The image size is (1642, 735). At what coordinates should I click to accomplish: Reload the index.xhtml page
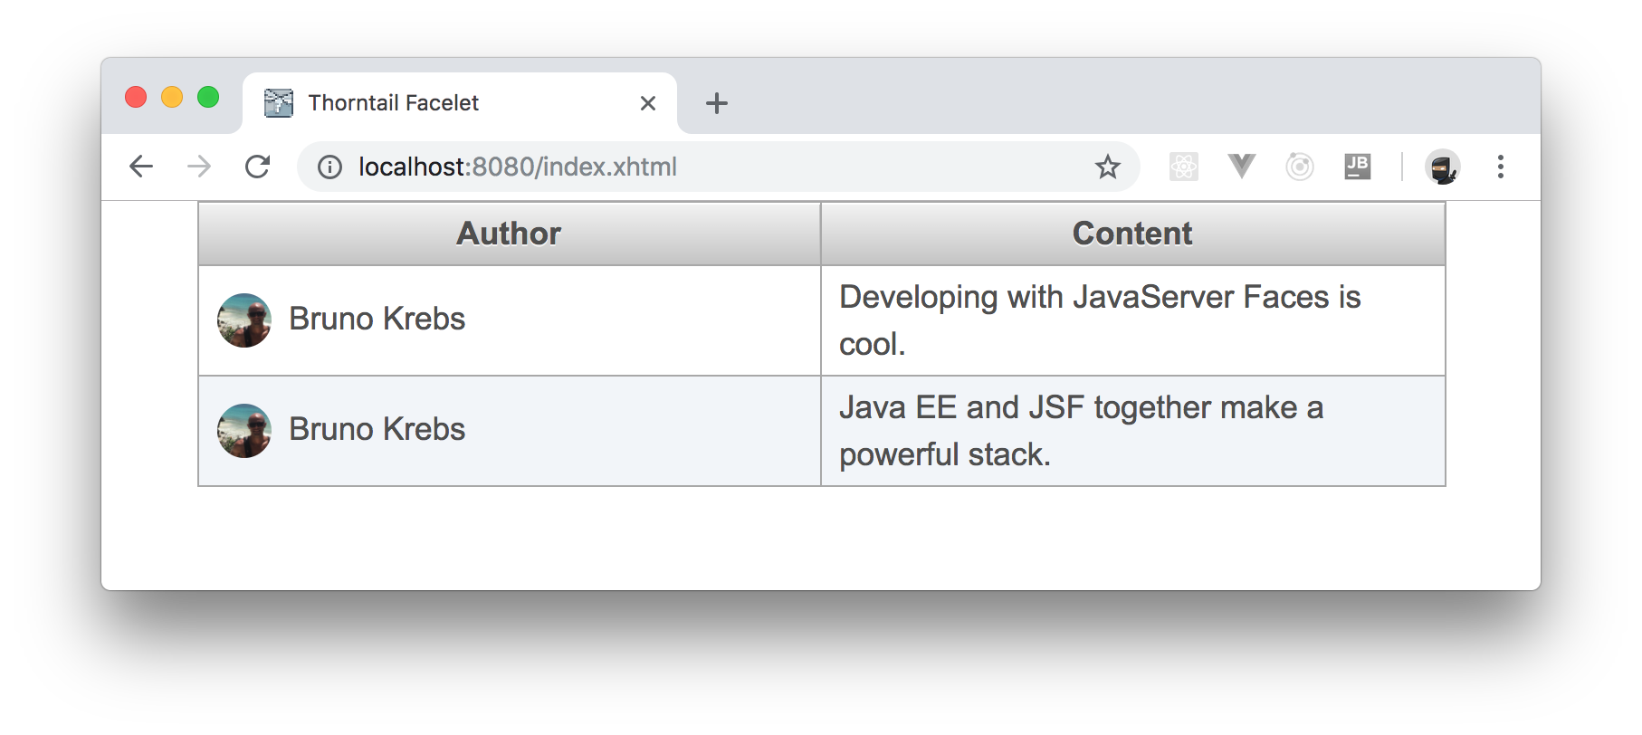click(258, 167)
